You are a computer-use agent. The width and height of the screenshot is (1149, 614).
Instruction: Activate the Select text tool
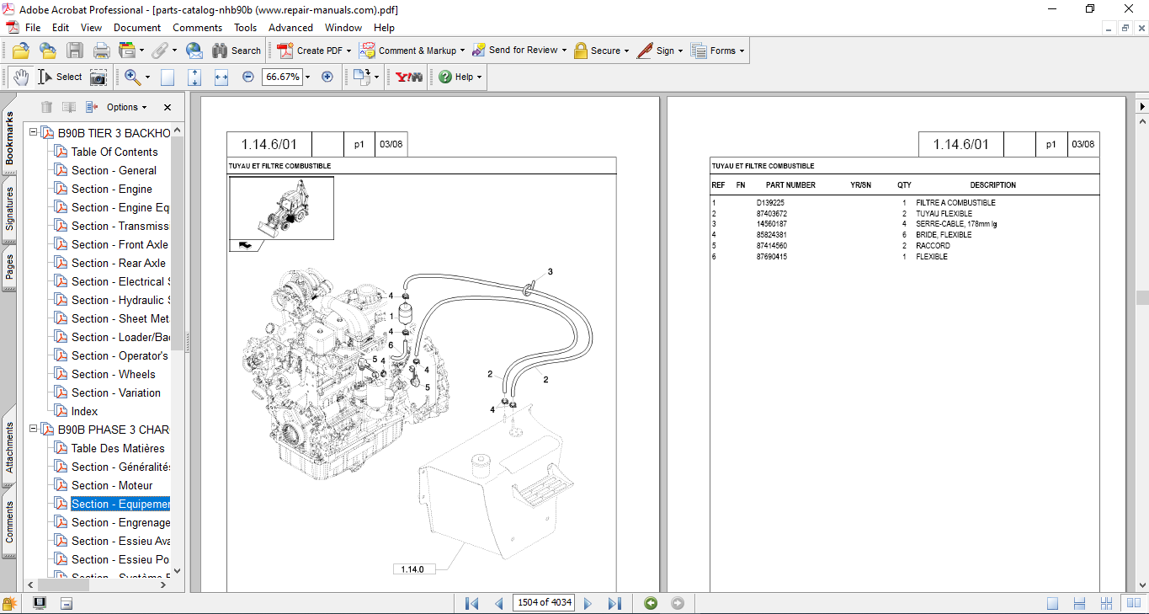[x=60, y=77]
